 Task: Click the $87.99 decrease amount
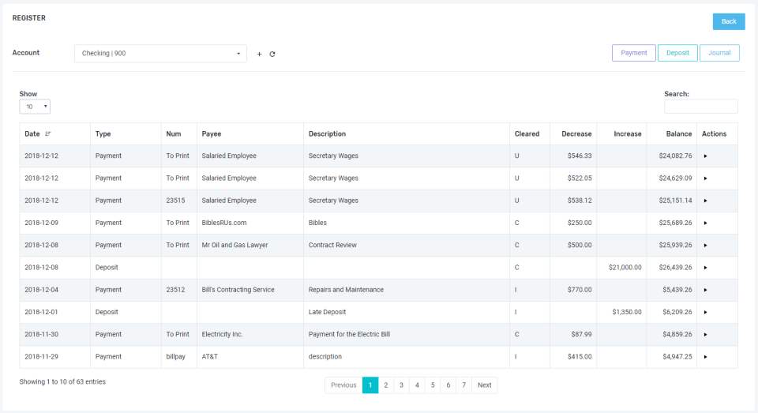click(582, 334)
